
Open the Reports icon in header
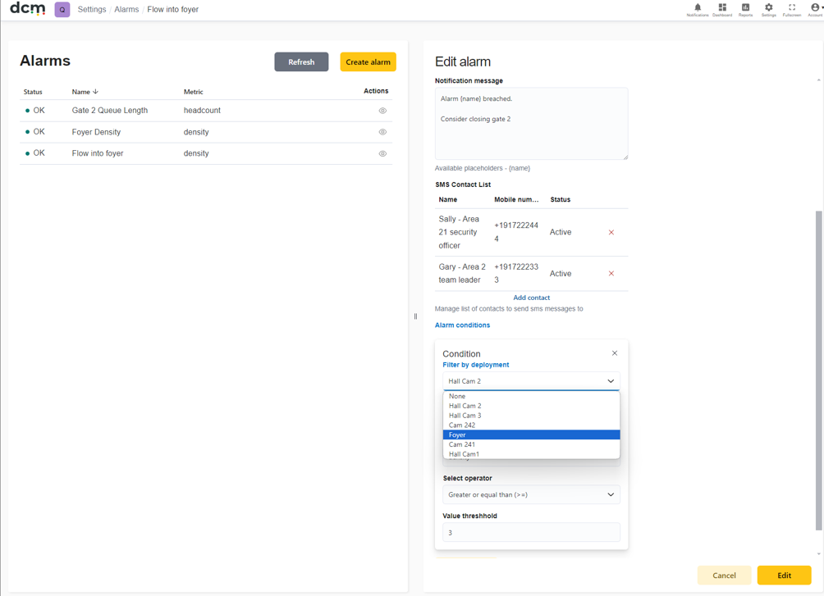pyautogui.click(x=745, y=9)
